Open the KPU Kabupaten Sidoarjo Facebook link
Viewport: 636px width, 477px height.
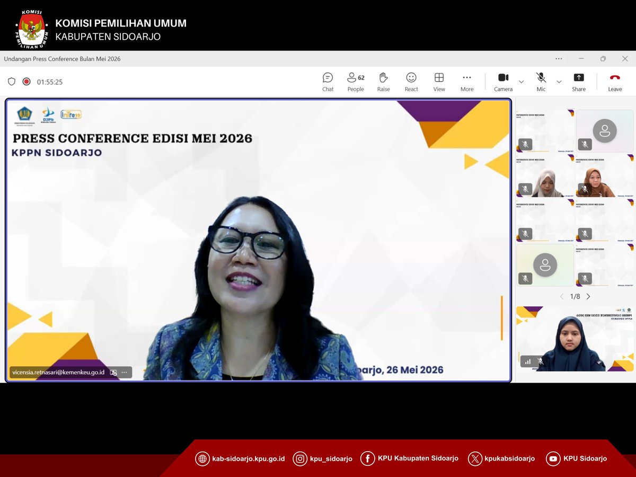[x=418, y=459]
